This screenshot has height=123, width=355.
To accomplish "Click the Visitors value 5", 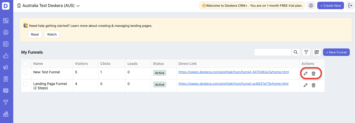I will pyautogui.click(x=76, y=72).
